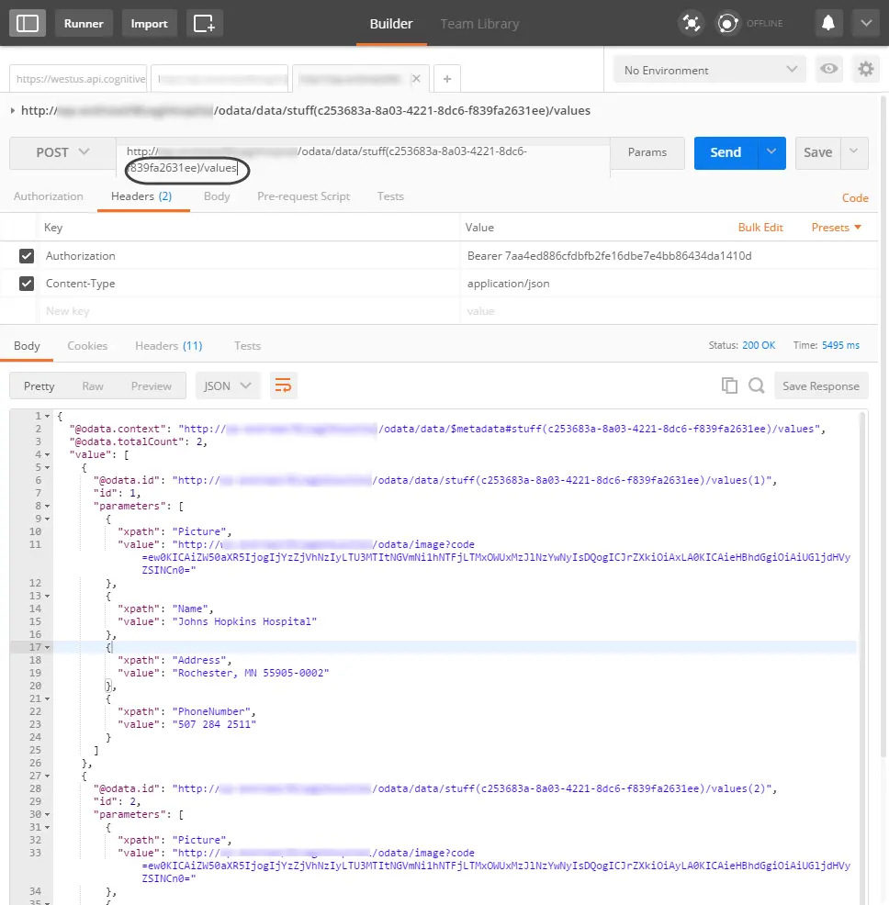The width and height of the screenshot is (889, 905).
Task: Open environment quick look eye icon
Action: [x=829, y=69]
